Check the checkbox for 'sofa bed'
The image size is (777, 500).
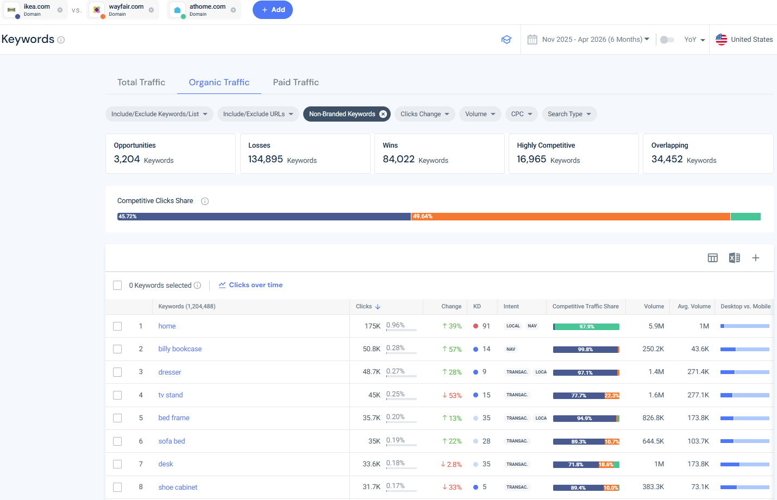coord(117,441)
